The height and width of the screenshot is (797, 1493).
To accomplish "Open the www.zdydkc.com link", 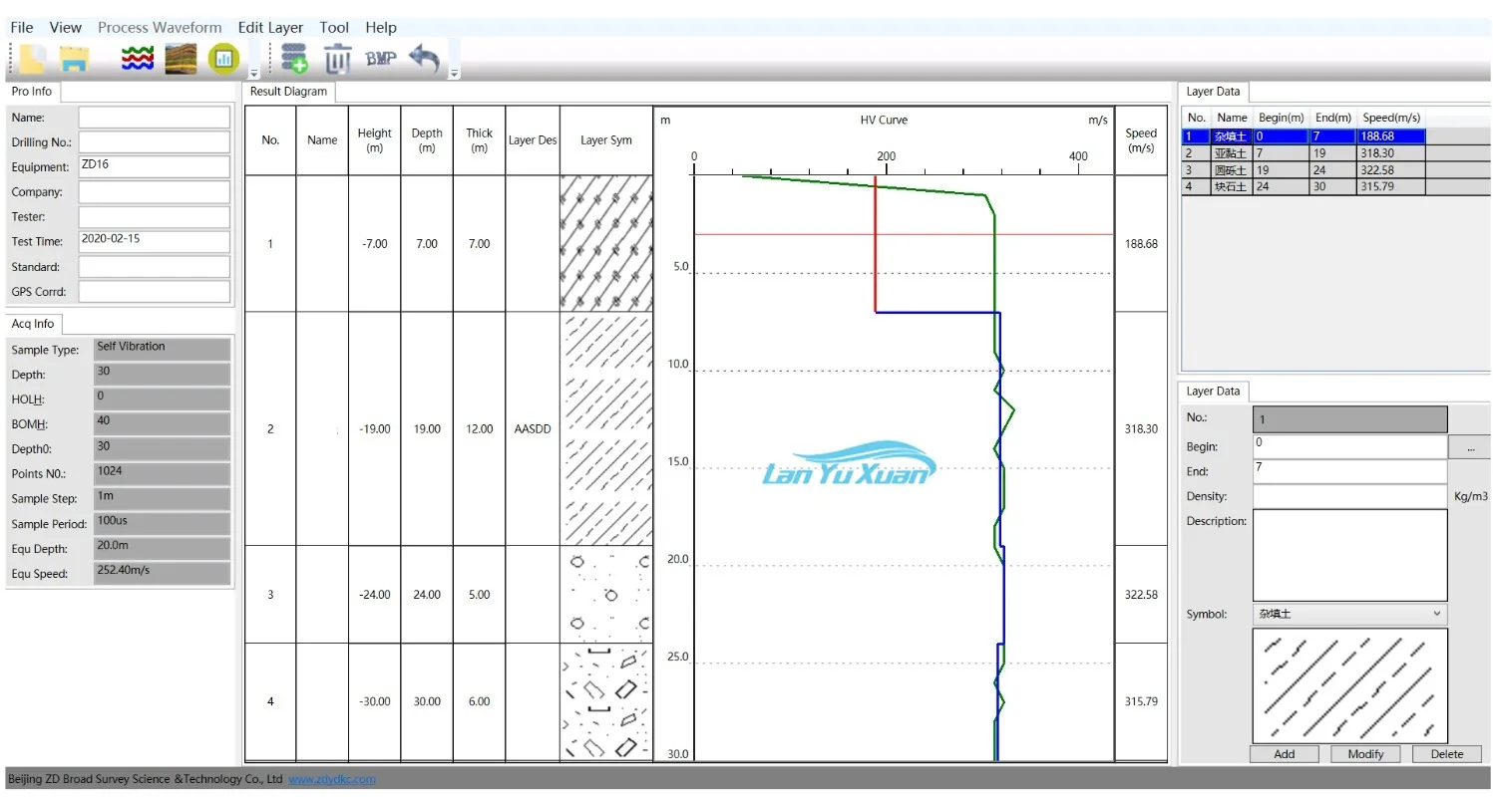I will [332, 779].
